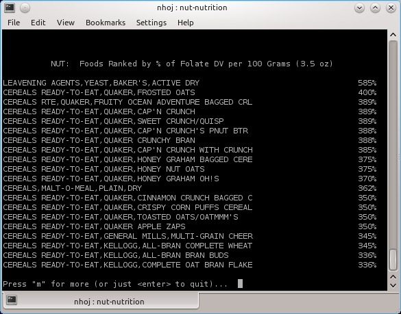The height and width of the screenshot is (314, 401).
Task: Open the File menu
Action: pos(14,23)
